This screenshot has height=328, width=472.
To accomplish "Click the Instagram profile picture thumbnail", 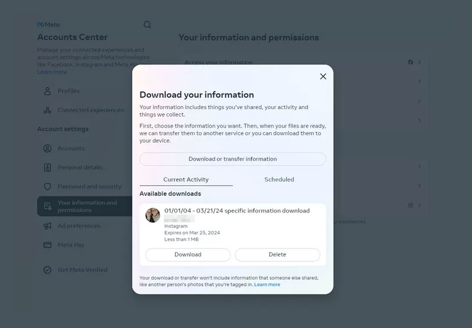I will 153,215.
